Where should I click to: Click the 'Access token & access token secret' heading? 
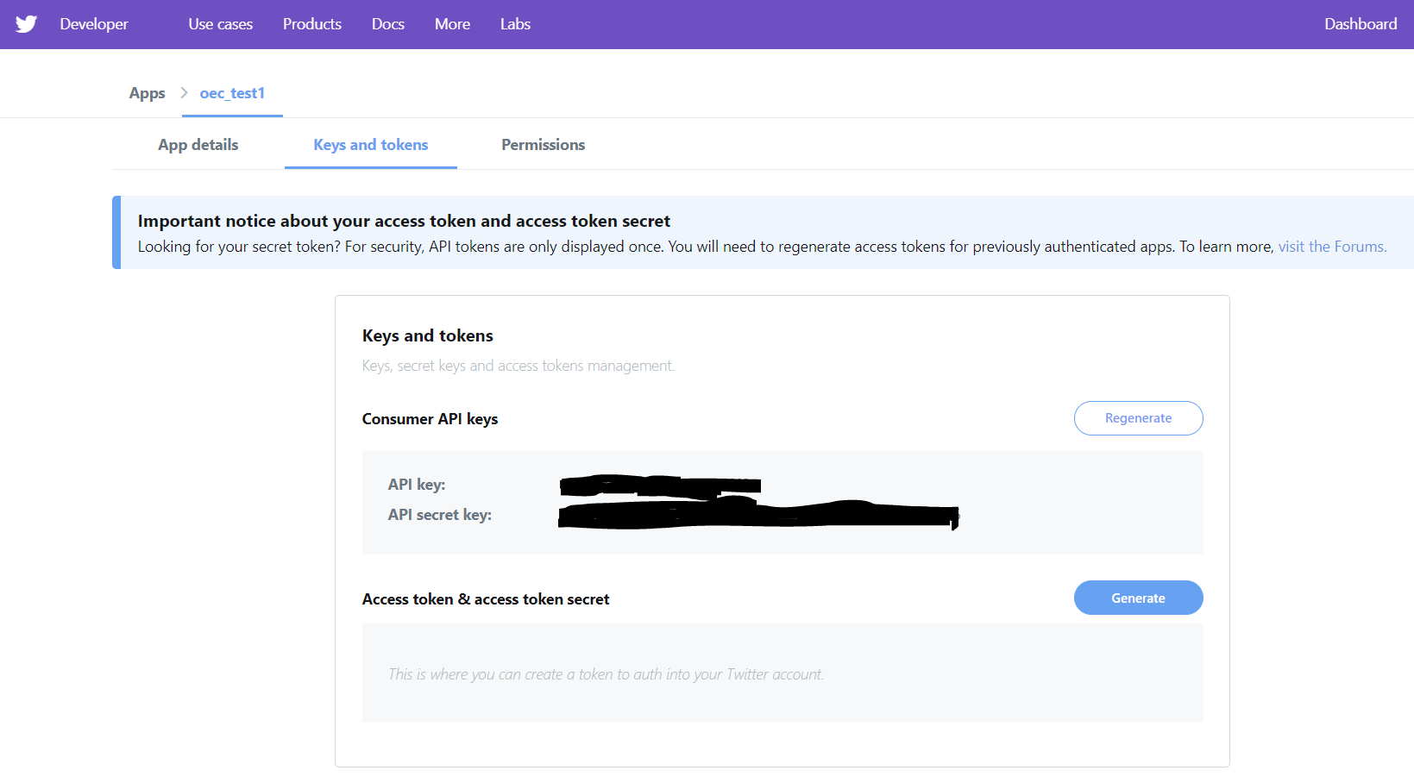pyautogui.click(x=486, y=599)
